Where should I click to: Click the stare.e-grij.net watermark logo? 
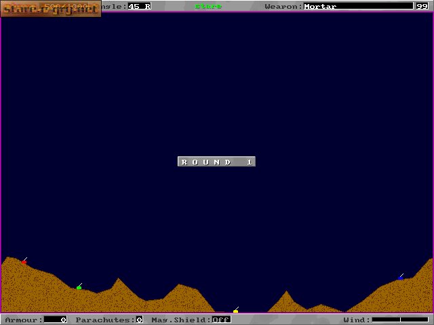click(51, 9)
